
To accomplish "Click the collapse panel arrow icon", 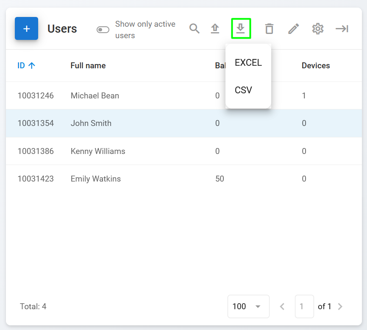I will (x=342, y=29).
